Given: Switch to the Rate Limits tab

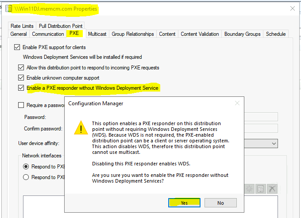Looking at the screenshot, I should (22, 26).
